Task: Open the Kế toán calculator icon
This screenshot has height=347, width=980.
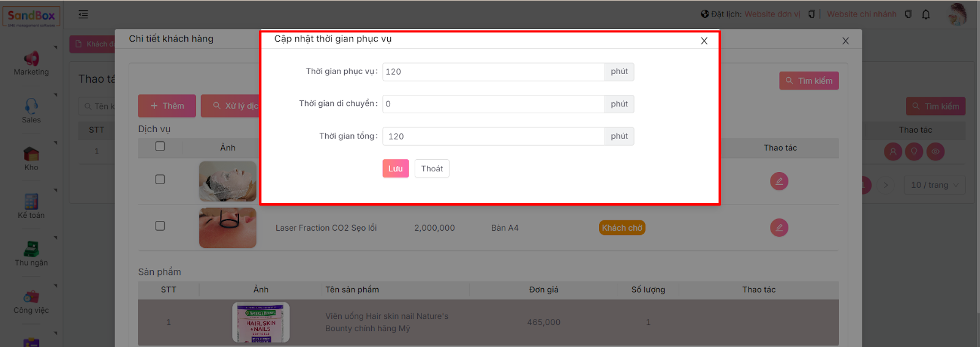Action: pos(31,201)
